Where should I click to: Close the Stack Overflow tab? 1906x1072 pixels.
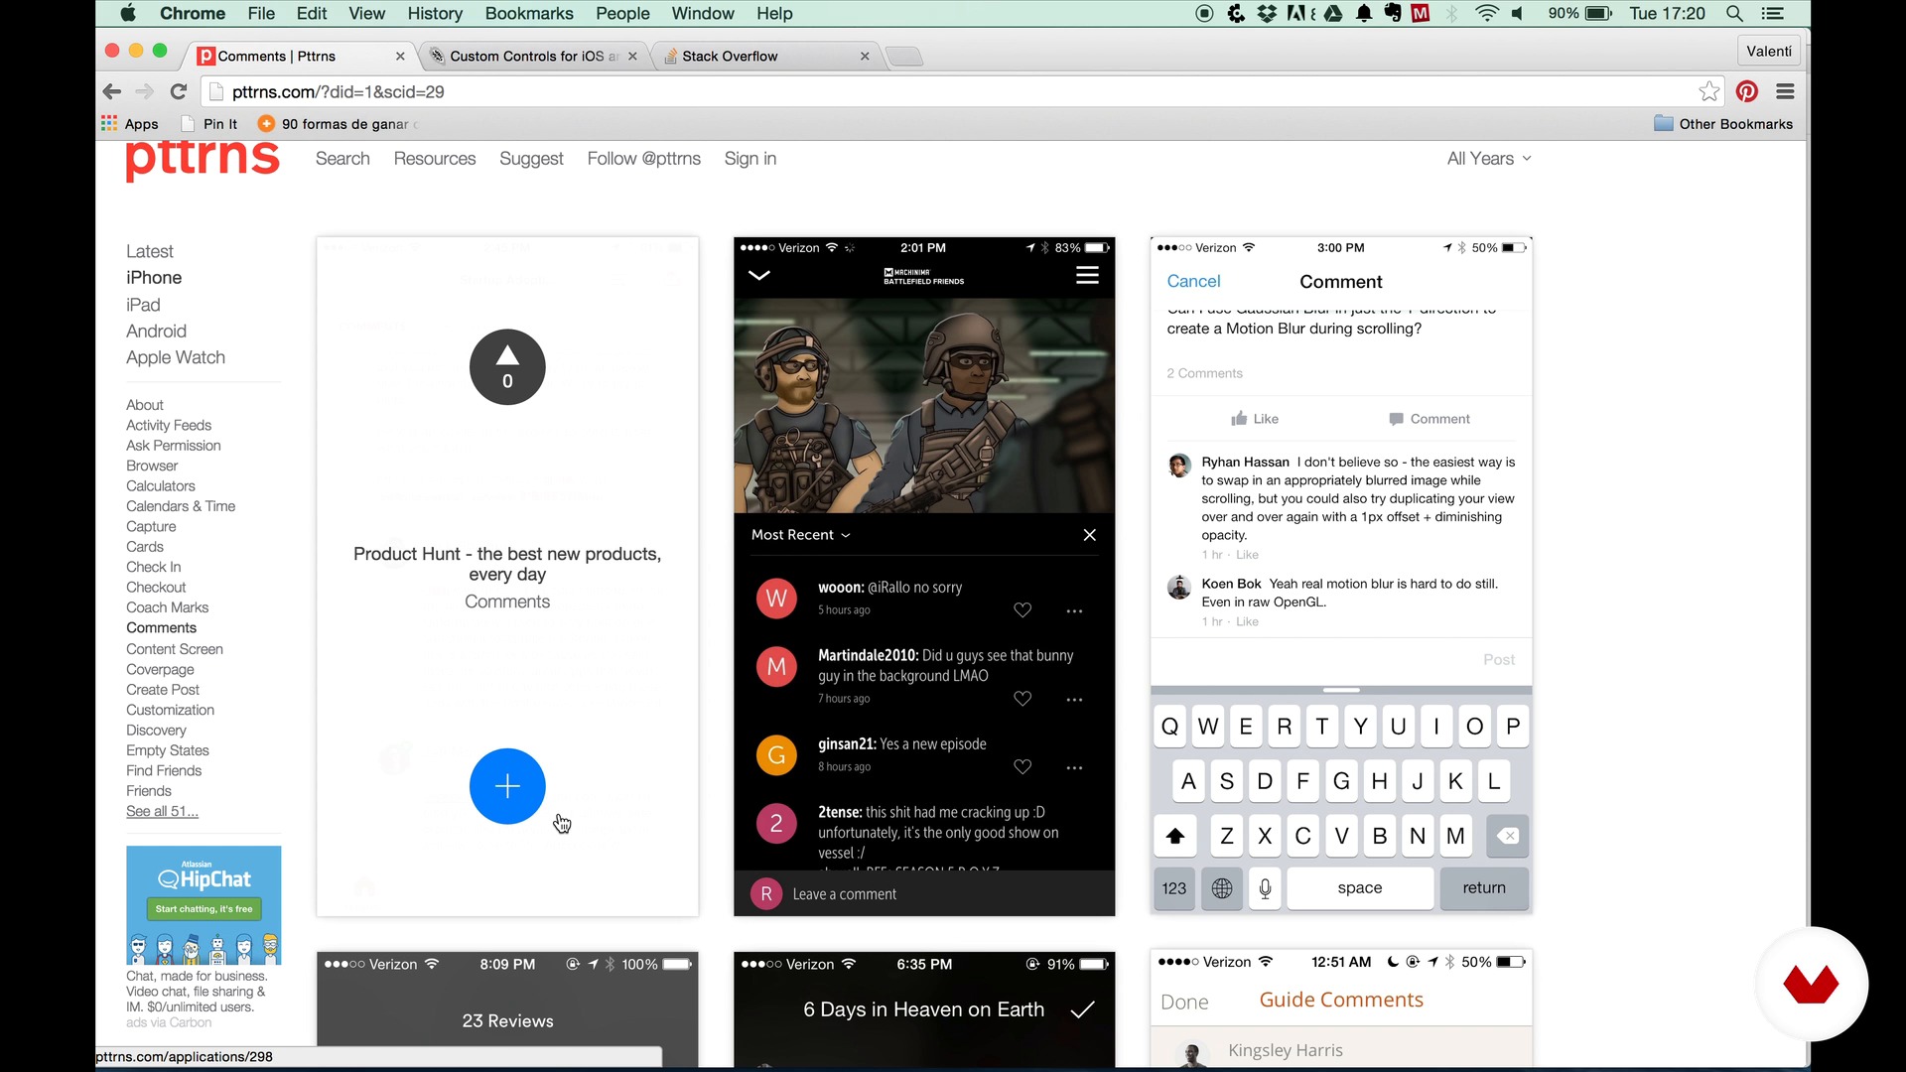(x=865, y=57)
